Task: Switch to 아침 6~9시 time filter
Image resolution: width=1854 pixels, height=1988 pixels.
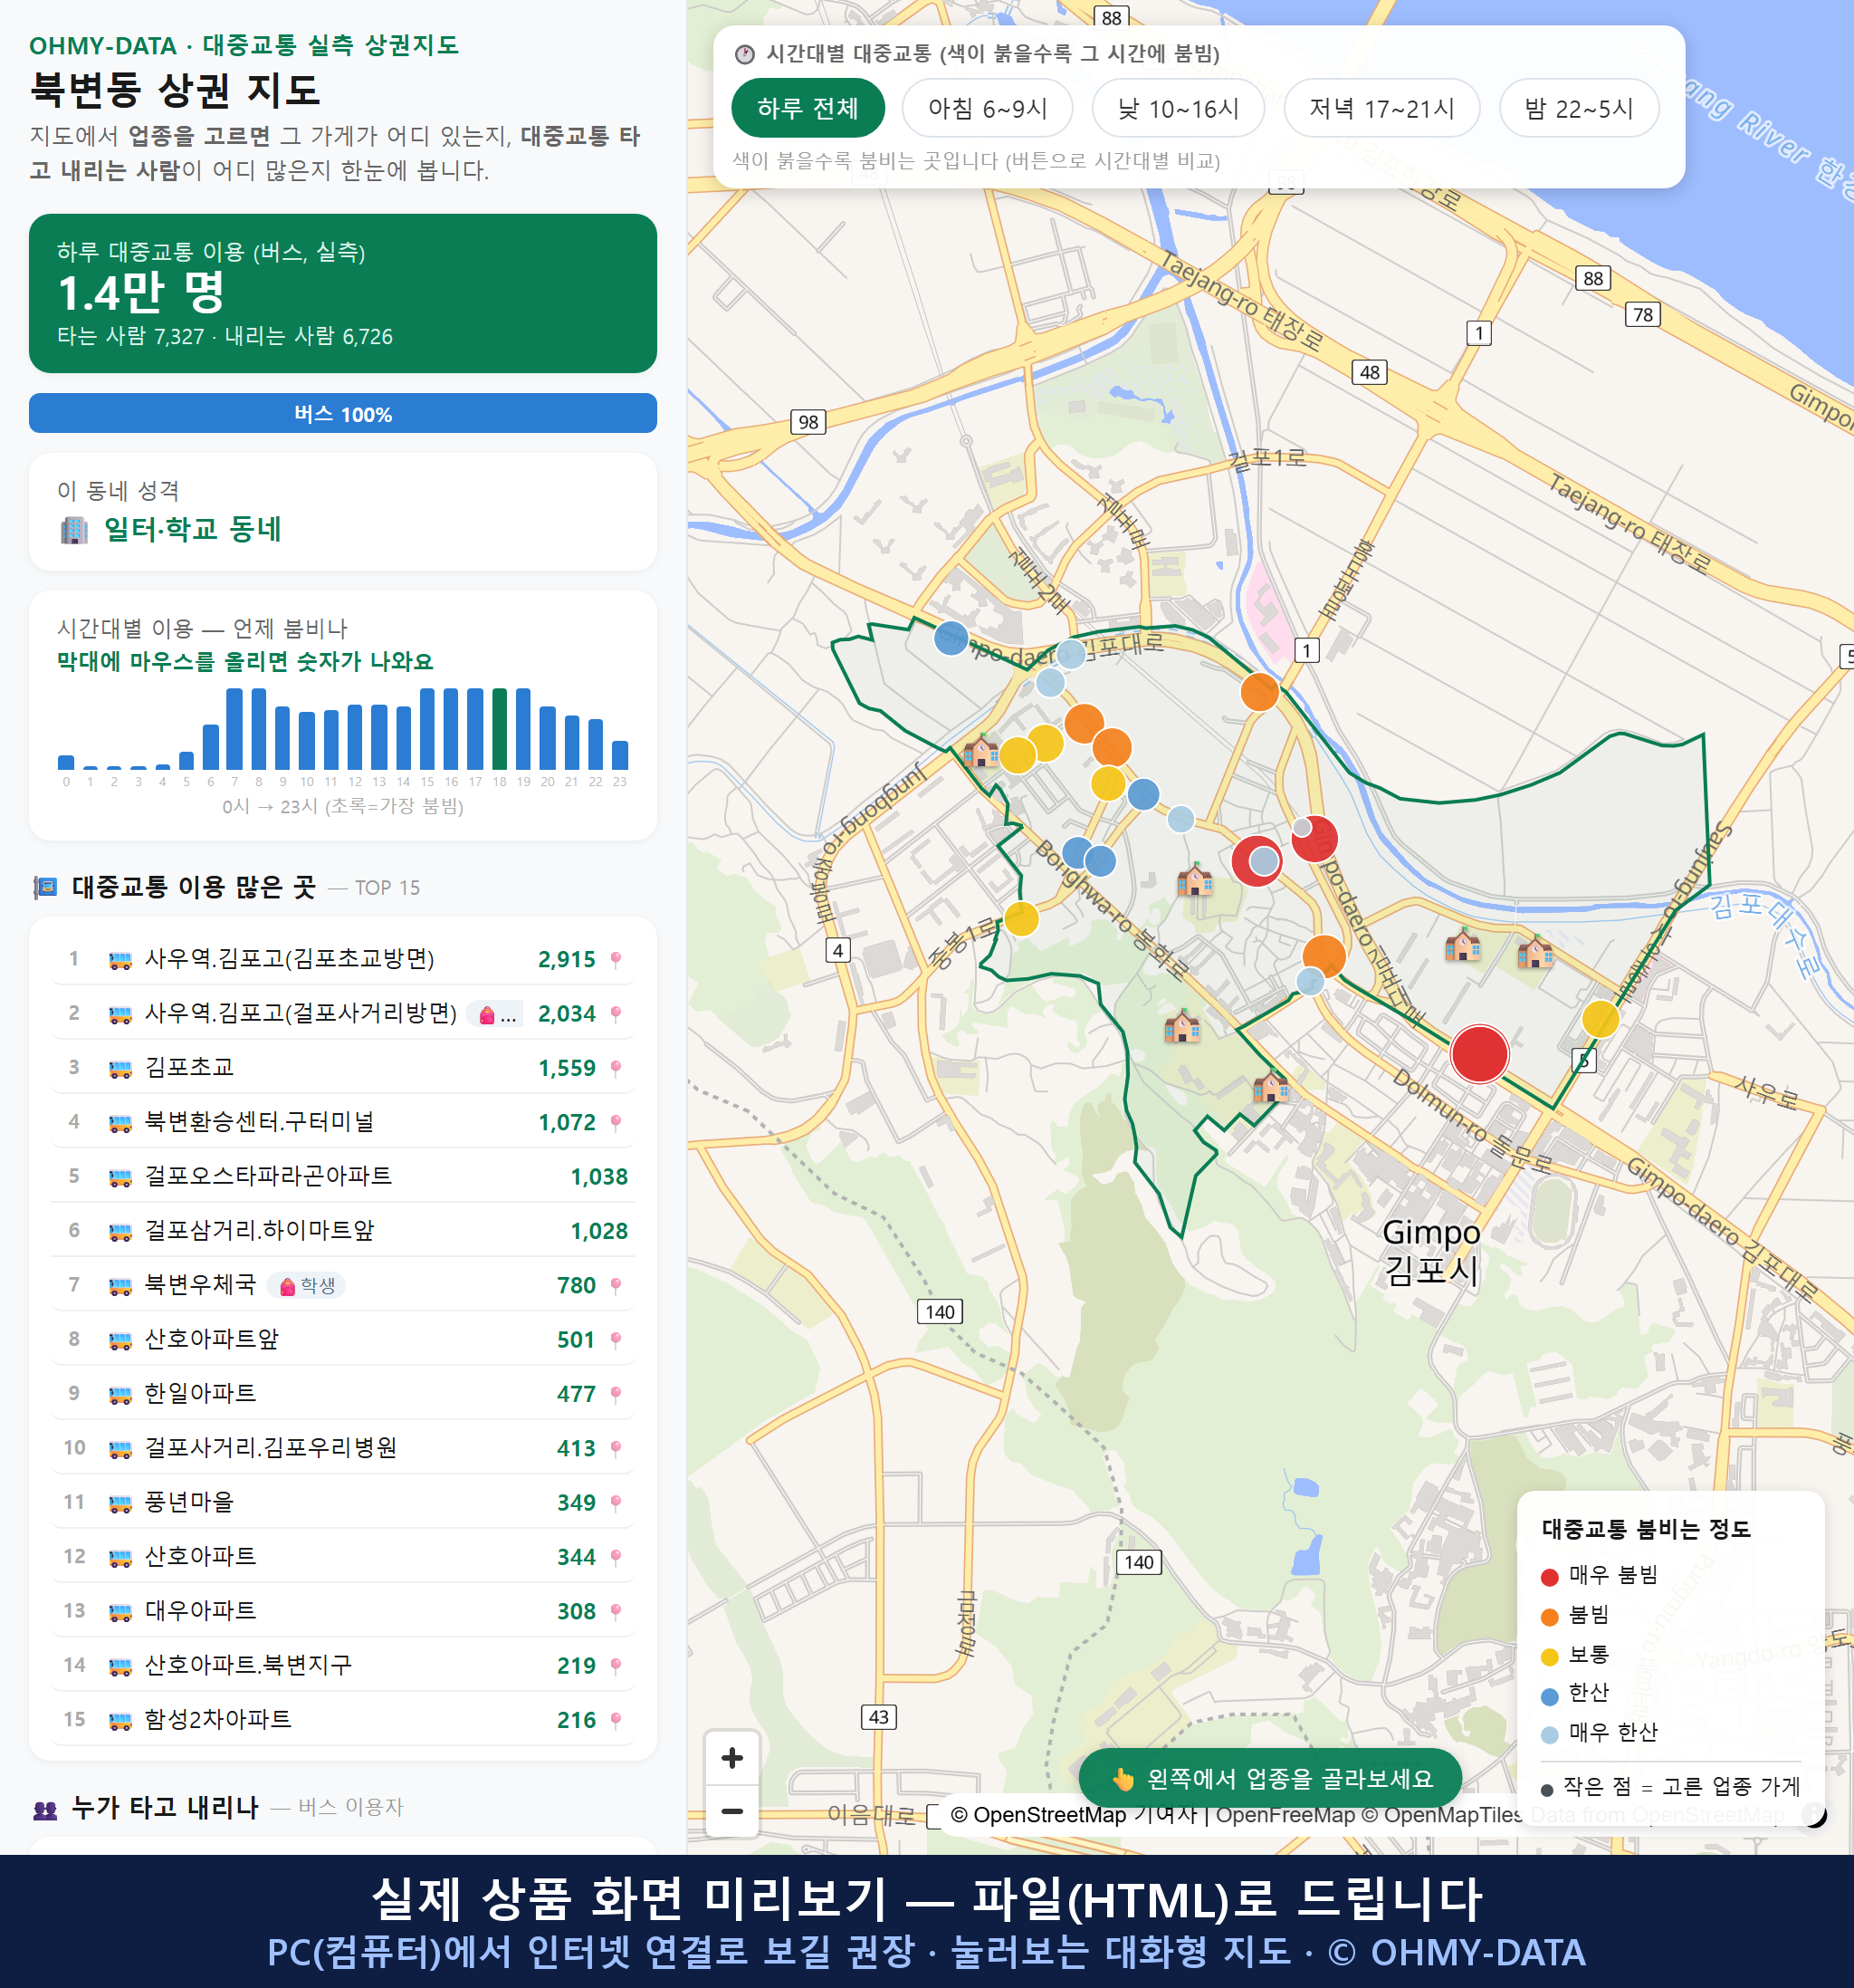Action: 988,108
